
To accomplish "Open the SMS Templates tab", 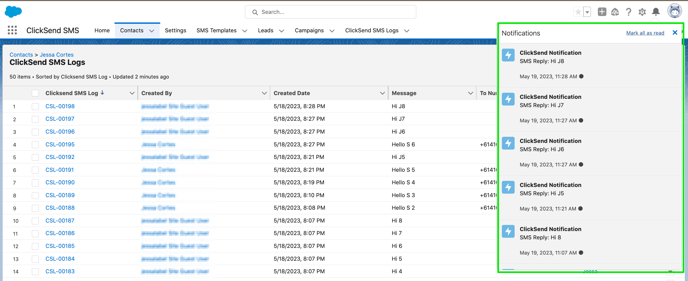I will (216, 30).
